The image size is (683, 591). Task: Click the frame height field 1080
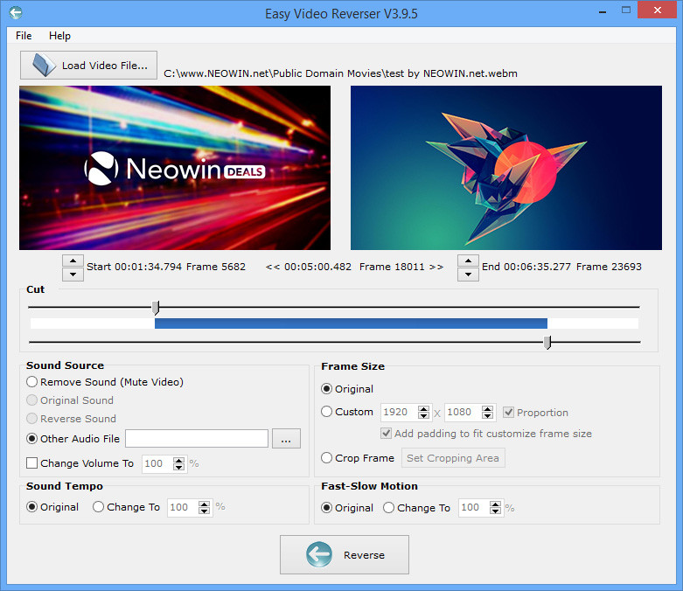(463, 412)
